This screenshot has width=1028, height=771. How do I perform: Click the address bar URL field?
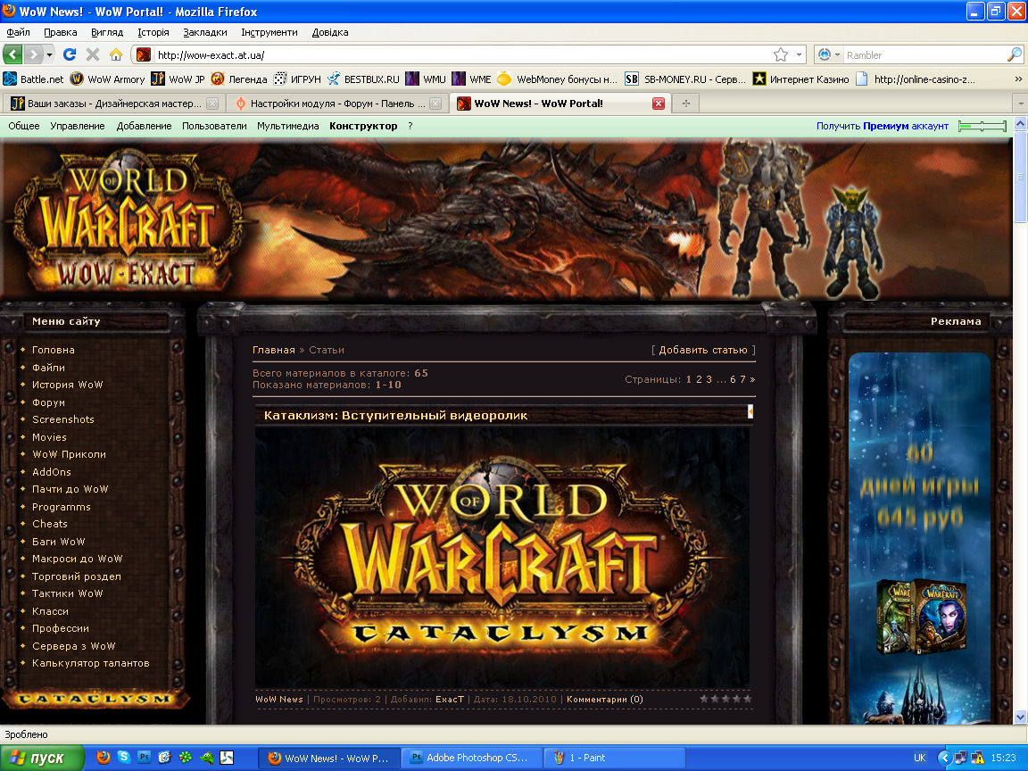(x=462, y=55)
